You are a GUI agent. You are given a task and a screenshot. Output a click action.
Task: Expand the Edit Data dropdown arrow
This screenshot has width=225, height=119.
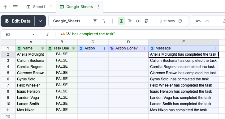coord(40,21)
